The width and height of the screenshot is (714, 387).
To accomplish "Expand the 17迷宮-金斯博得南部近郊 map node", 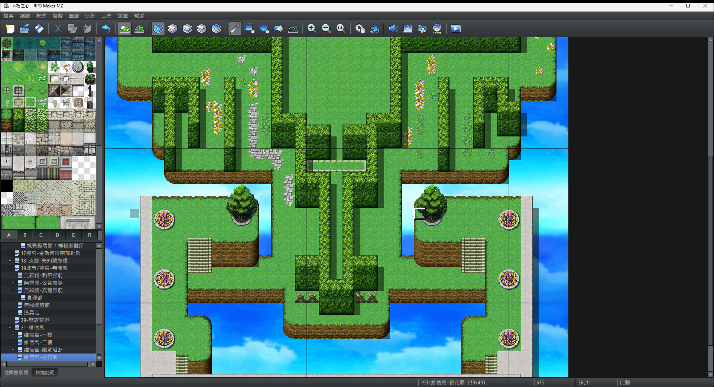I will [x=10, y=253].
